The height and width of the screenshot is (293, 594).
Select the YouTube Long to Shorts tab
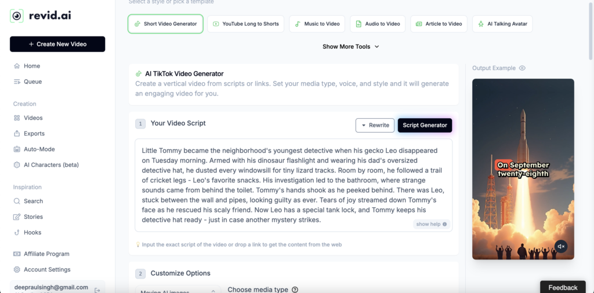[x=245, y=24]
